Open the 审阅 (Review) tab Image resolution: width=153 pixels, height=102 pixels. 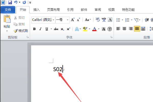pyautogui.click(x=98, y=10)
